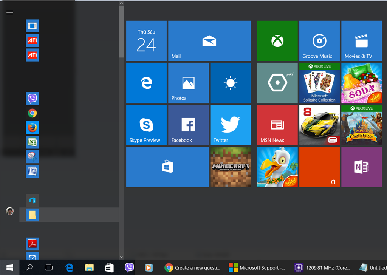
Task: Open the Alarms & Clock icon below Adobe Reader
Action: pos(33,256)
